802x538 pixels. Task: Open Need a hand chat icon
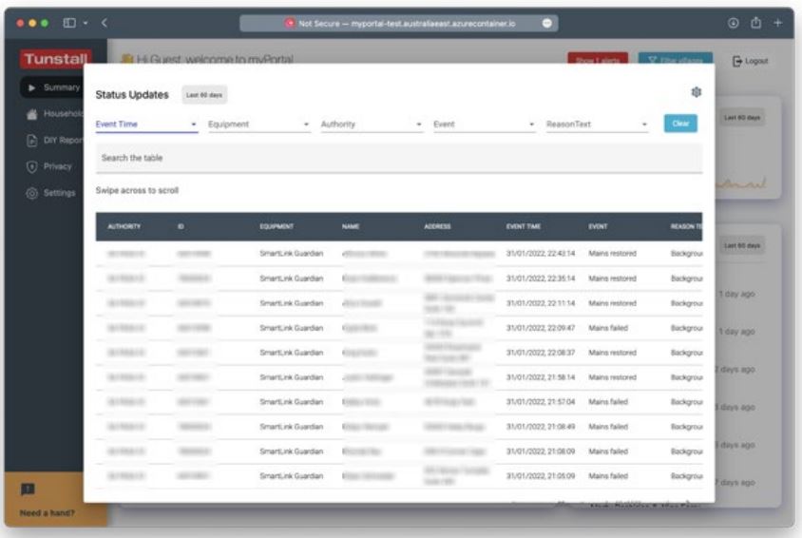point(28,490)
